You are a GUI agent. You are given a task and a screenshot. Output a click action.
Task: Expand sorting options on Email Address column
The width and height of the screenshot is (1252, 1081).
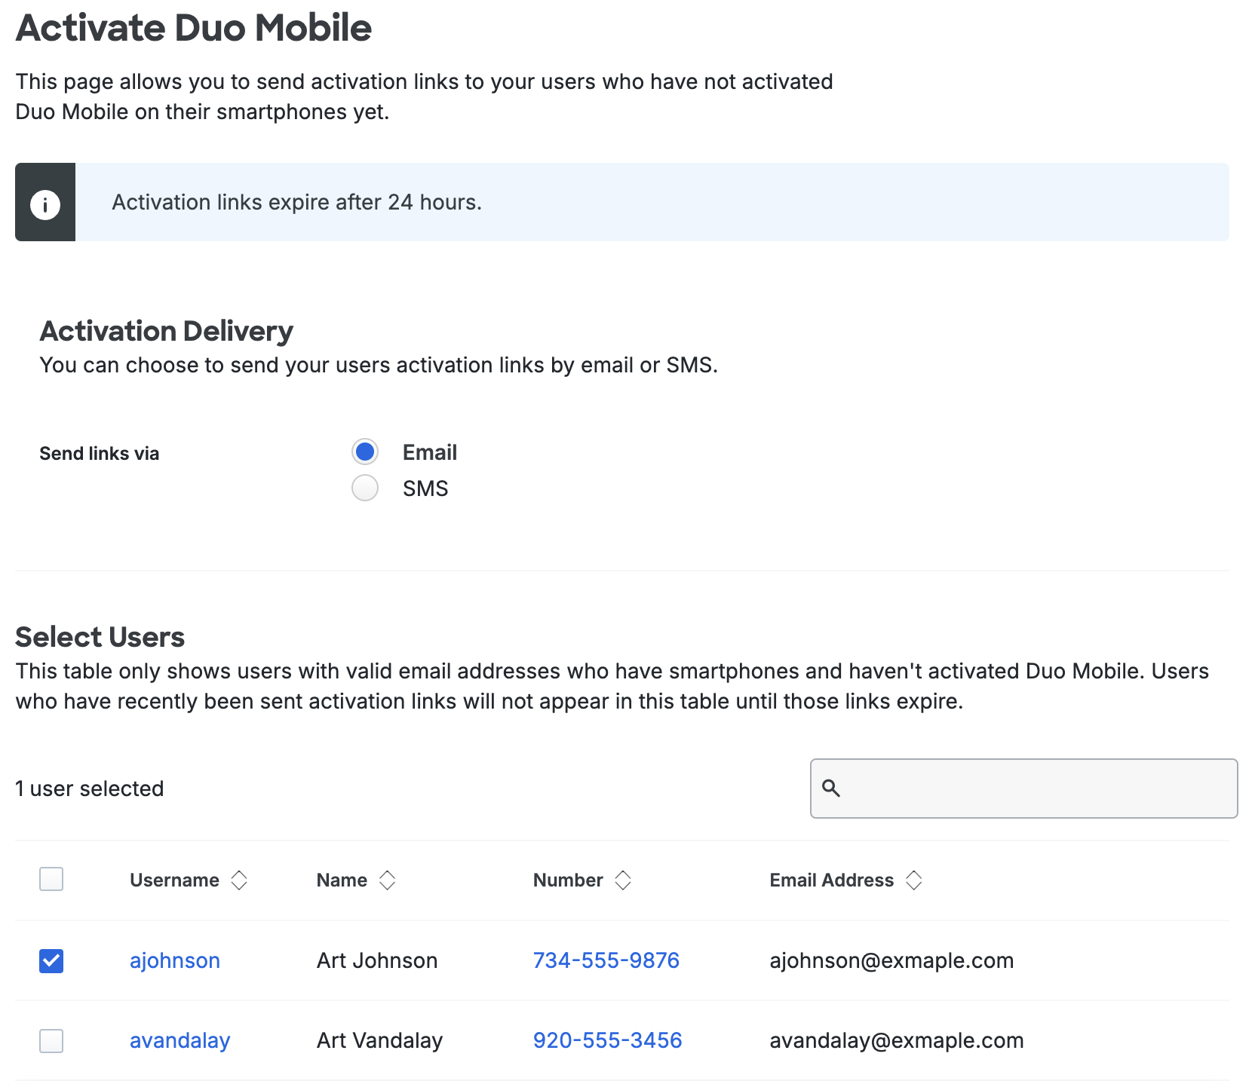[913, 880]
